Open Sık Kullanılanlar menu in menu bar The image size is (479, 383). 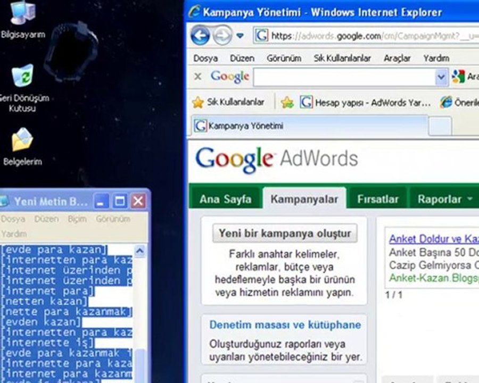[x=342, y=58]
